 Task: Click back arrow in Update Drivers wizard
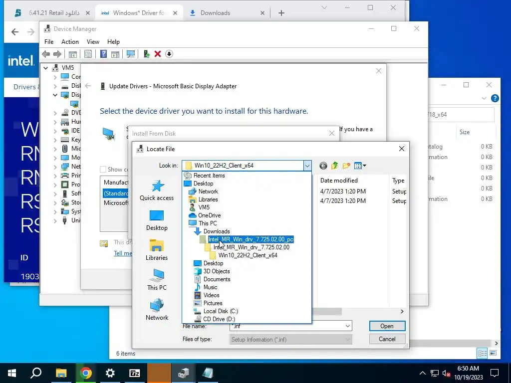(88, 86)
